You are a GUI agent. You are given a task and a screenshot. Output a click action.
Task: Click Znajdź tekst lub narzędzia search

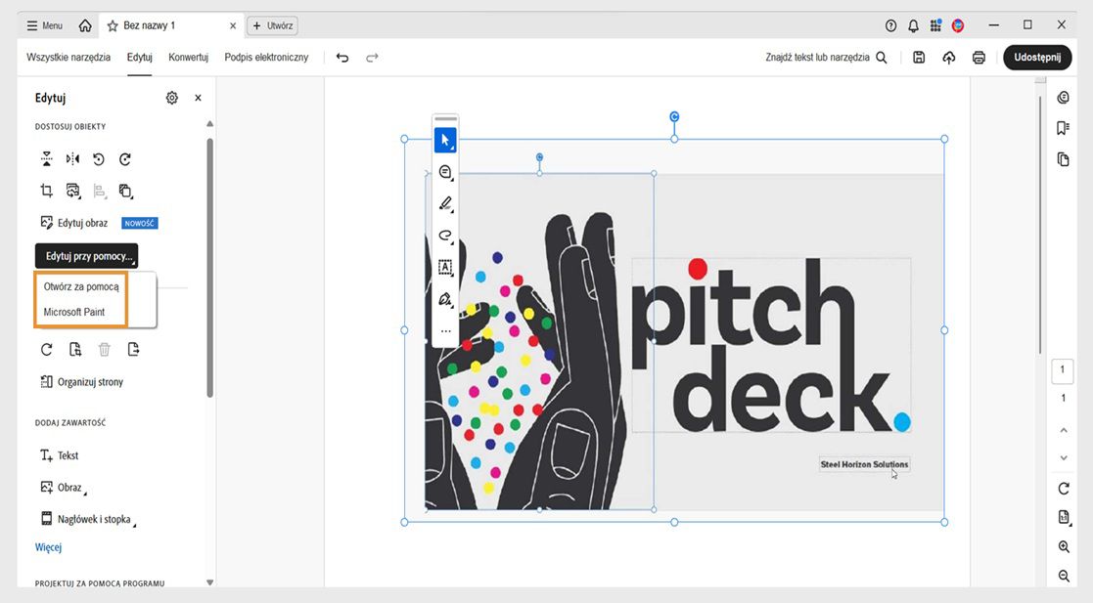826,57
